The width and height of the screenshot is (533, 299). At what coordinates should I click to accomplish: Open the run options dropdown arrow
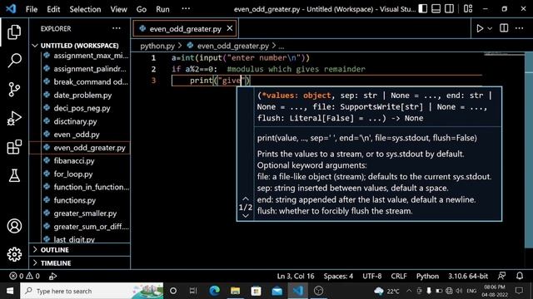(x=490, y=28)
